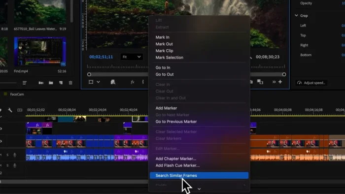Open the button editor plus icon
The image size is (345, 194).
(280, 82)
